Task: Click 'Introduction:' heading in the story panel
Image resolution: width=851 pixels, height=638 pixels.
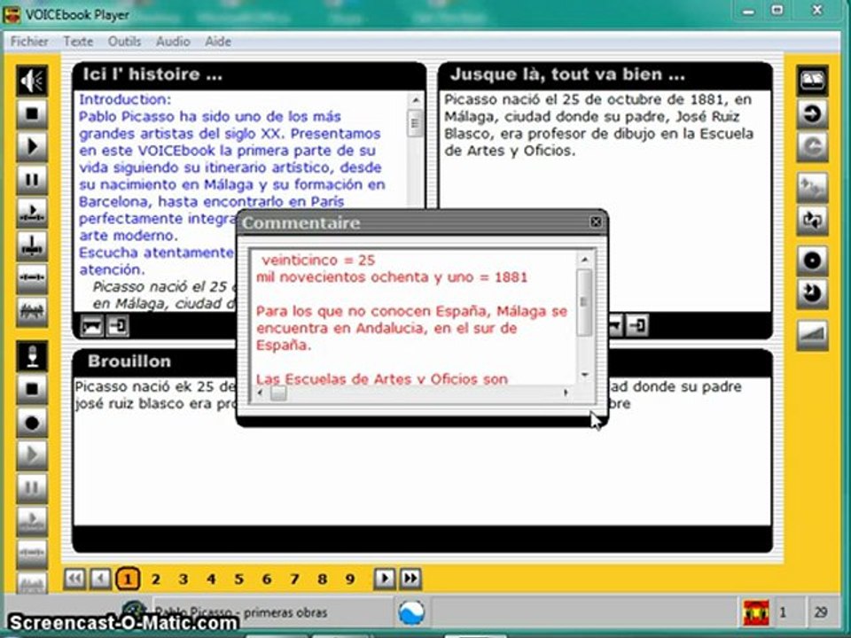Action: click(125, 99)
